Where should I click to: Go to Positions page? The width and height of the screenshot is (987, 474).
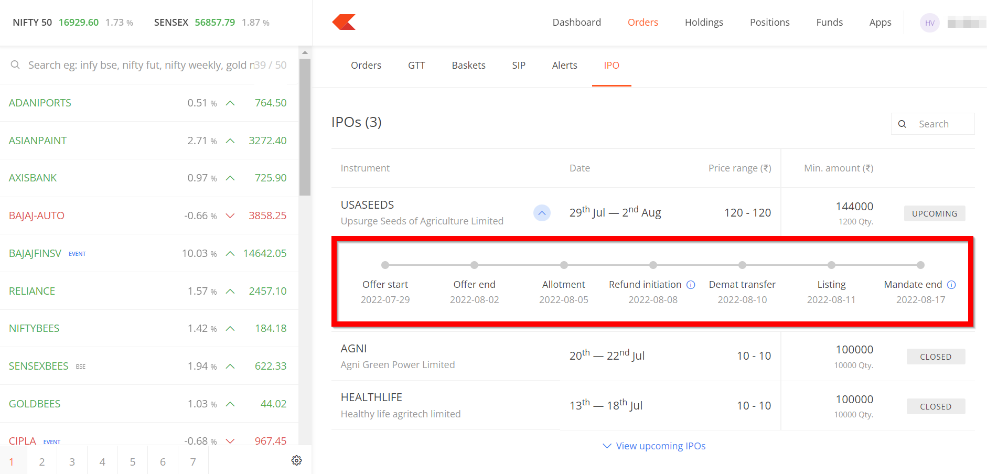770,23
